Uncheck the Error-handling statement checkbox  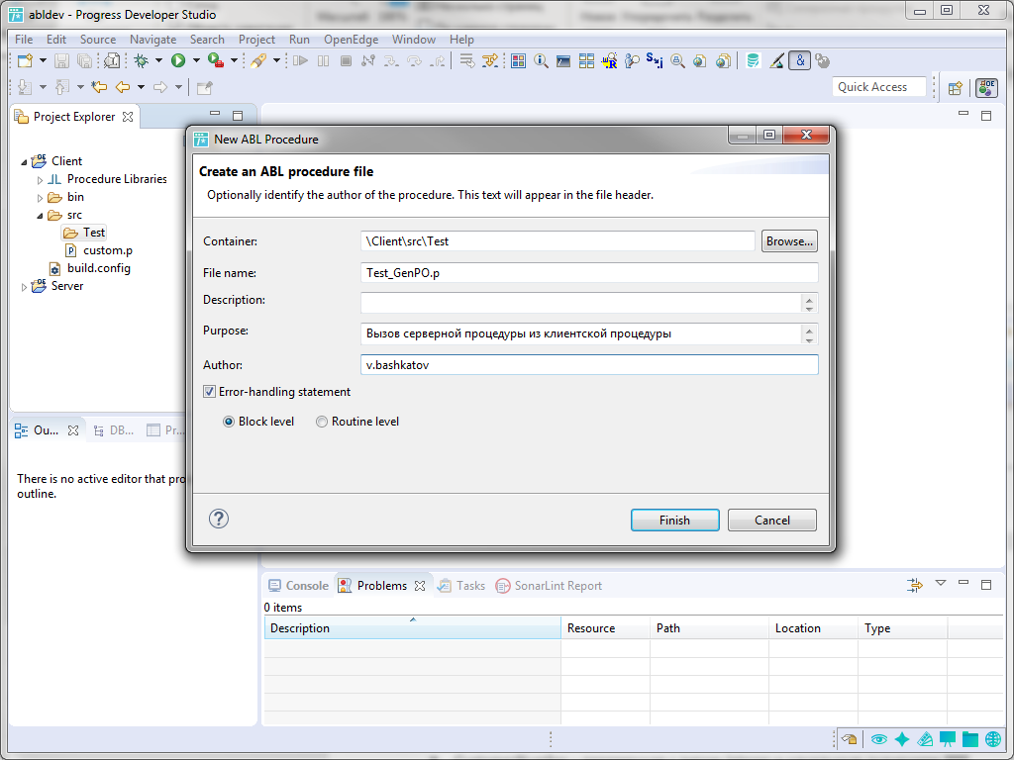[209, 392]
